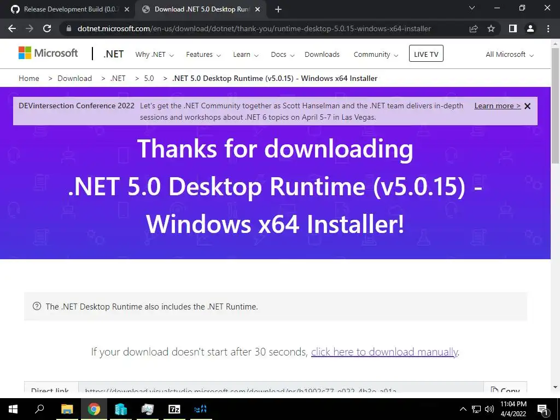Open Windows taskbar search
Screen dimensions: 560x420
coord(39,409)
